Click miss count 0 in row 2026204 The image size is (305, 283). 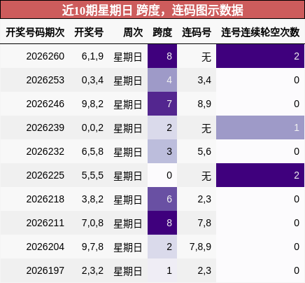(x=260, y=247)
